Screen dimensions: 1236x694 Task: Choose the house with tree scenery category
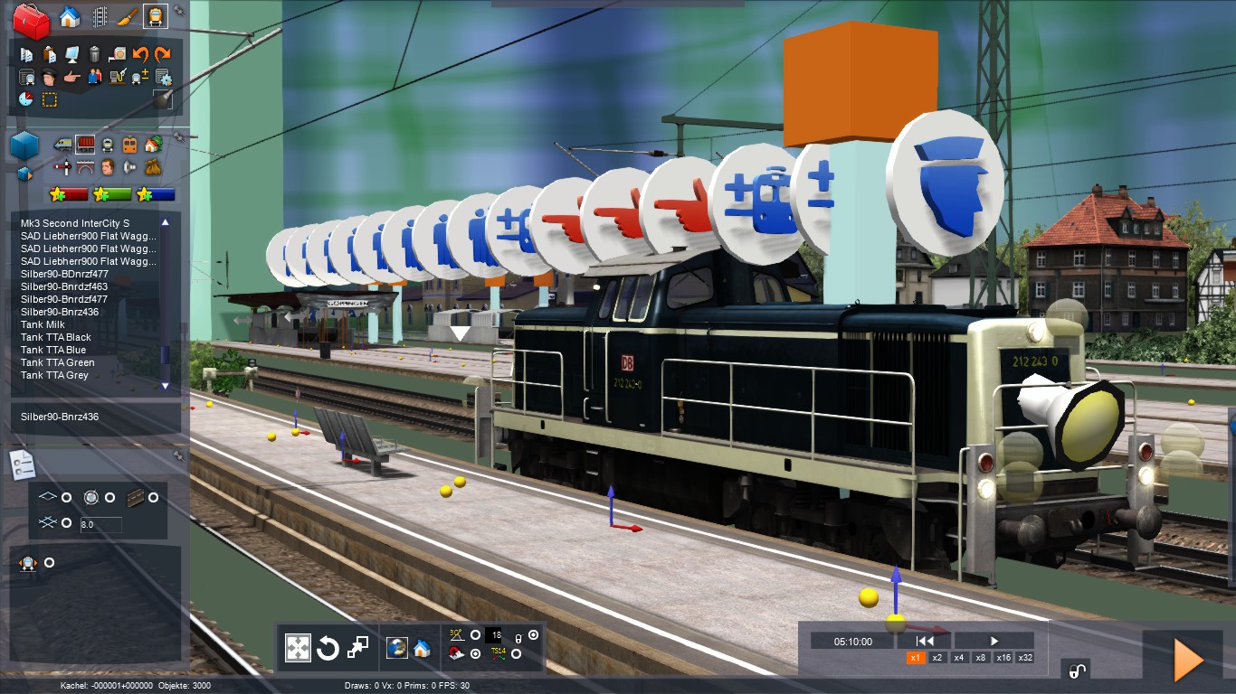(152, 144)
